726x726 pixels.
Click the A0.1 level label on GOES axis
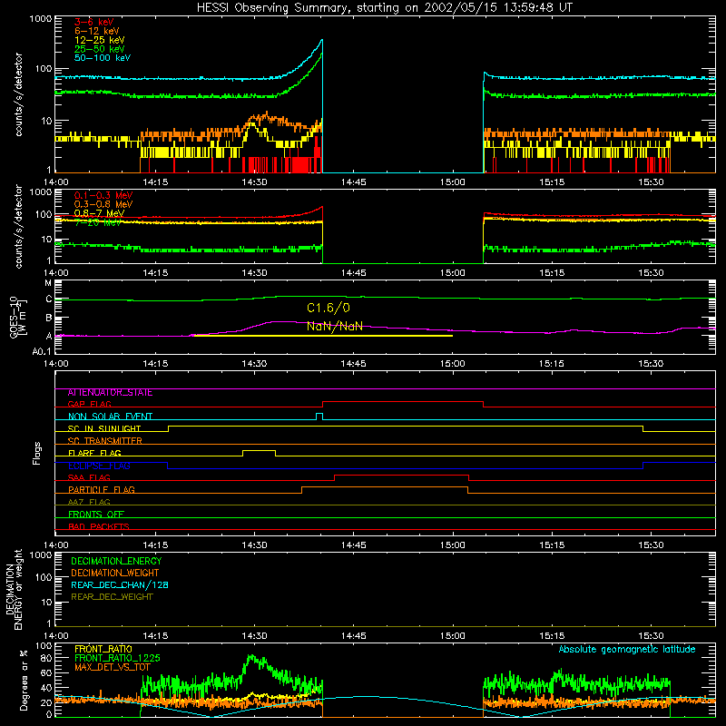tap(42, 352)
